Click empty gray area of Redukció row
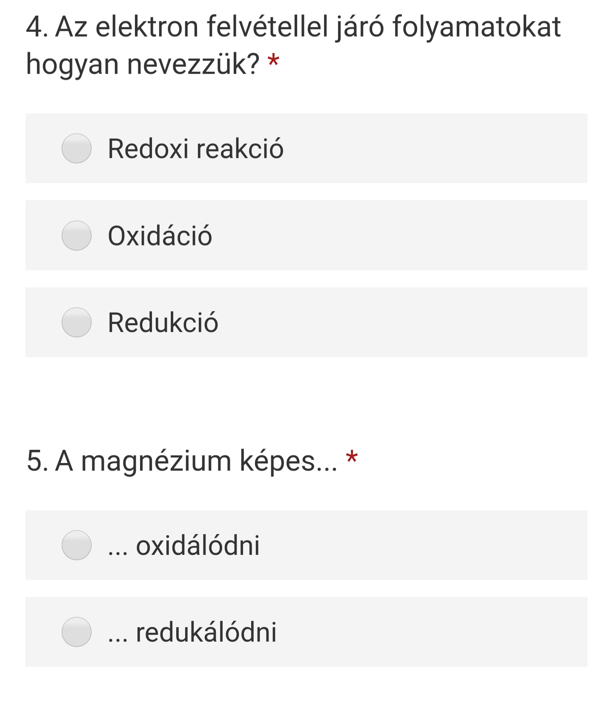This screenshot has width=613, height=705. click(404, 322)
